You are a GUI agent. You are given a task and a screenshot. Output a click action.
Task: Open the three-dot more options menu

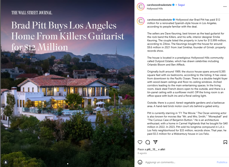click(x=225, y=7)
